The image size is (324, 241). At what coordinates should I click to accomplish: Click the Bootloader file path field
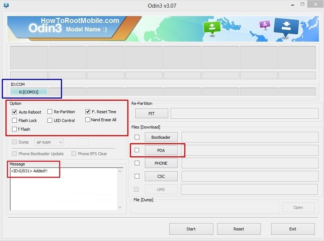(250, 137)
